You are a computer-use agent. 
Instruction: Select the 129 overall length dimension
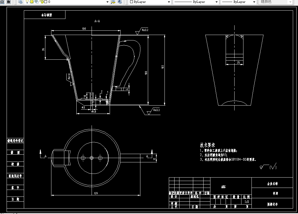tap(96, 193)
